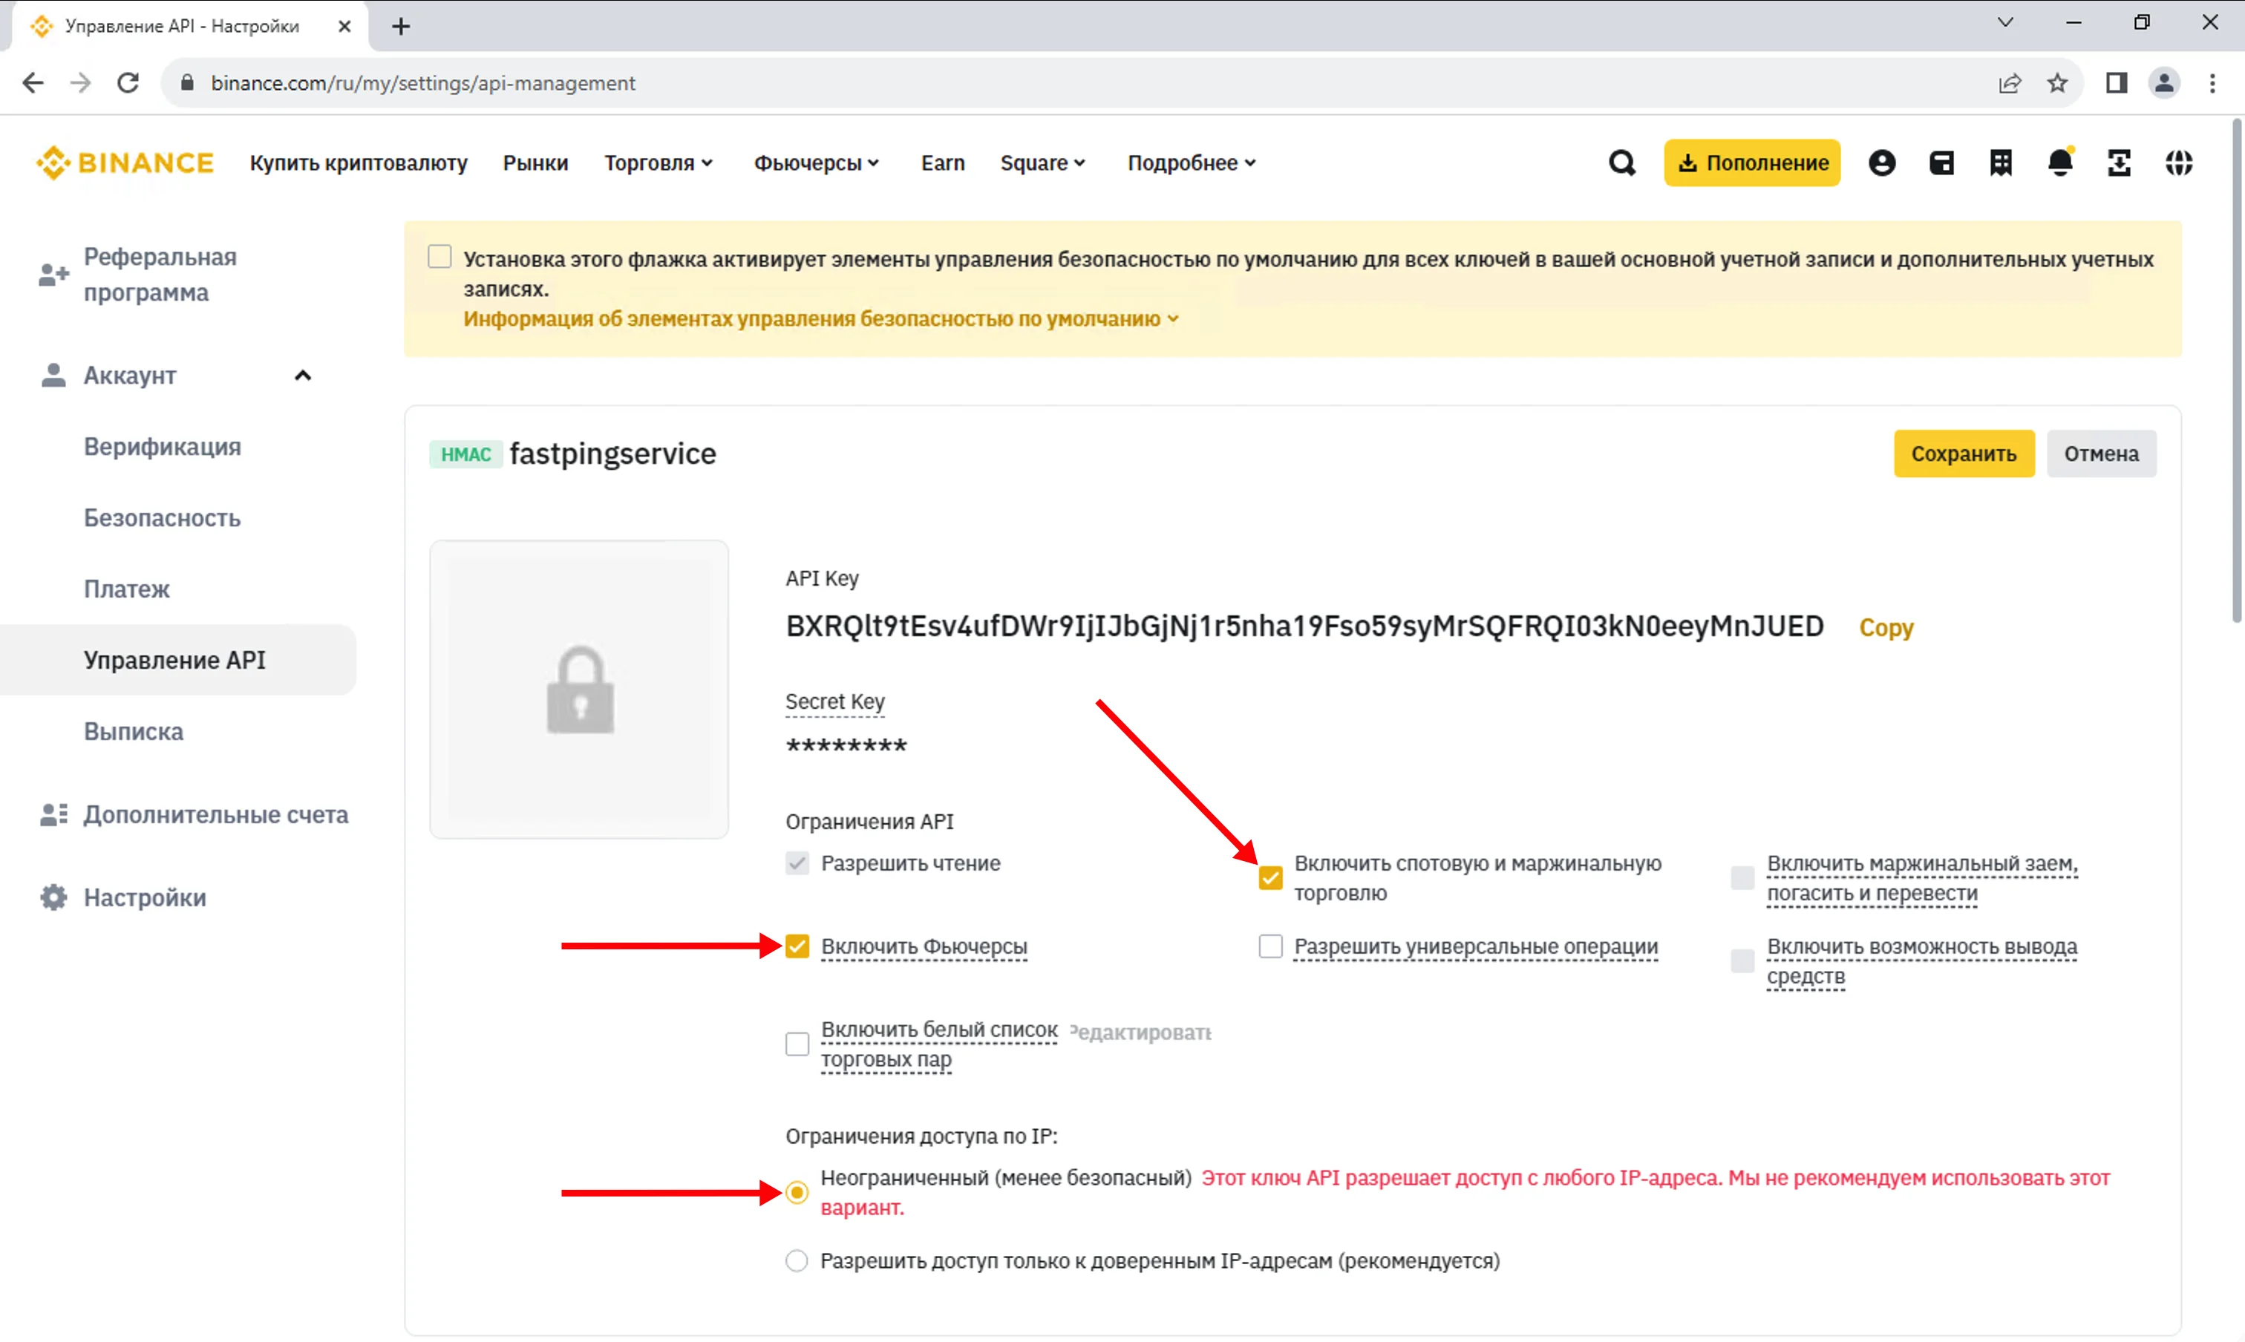Click the Сохранить button
2245x1342 pixels.
[1963, 453]
